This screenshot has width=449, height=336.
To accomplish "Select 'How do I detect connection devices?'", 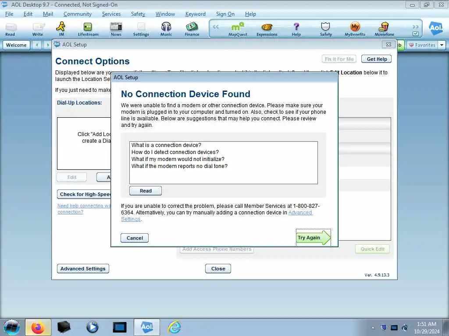I will coord(175,152).
